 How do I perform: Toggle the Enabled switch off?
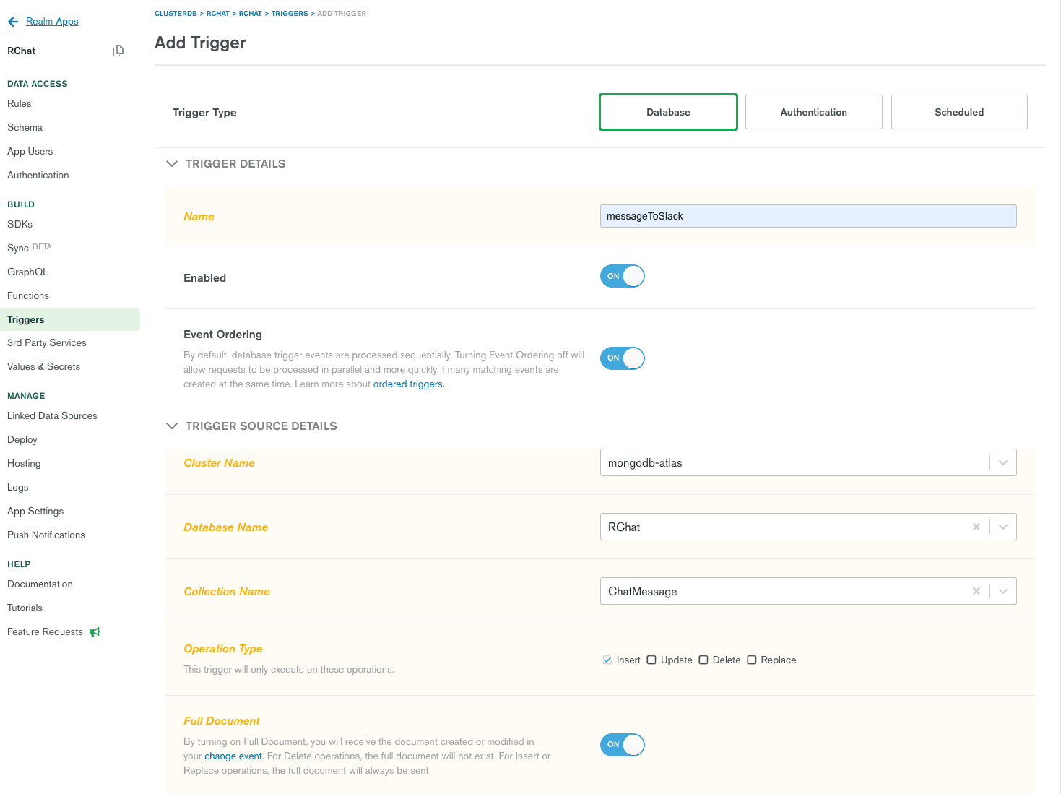pyautogui.click(x=622, y=276)
